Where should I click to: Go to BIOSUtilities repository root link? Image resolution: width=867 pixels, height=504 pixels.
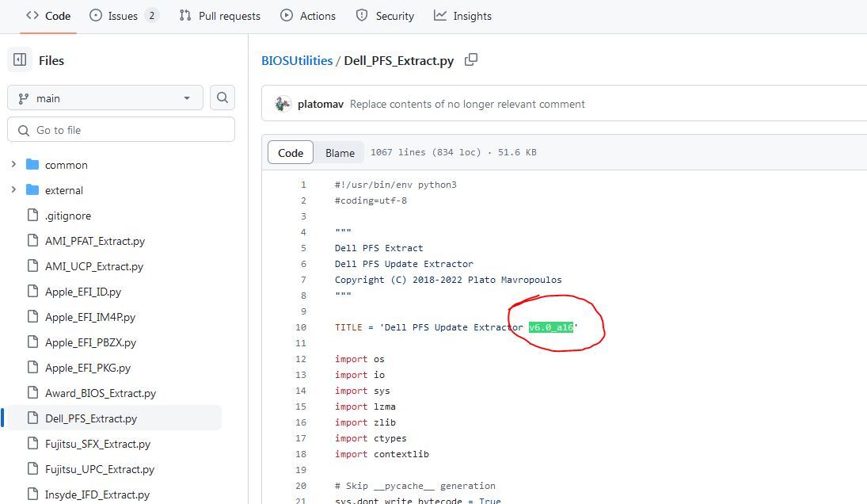click(x=297, y=60)
